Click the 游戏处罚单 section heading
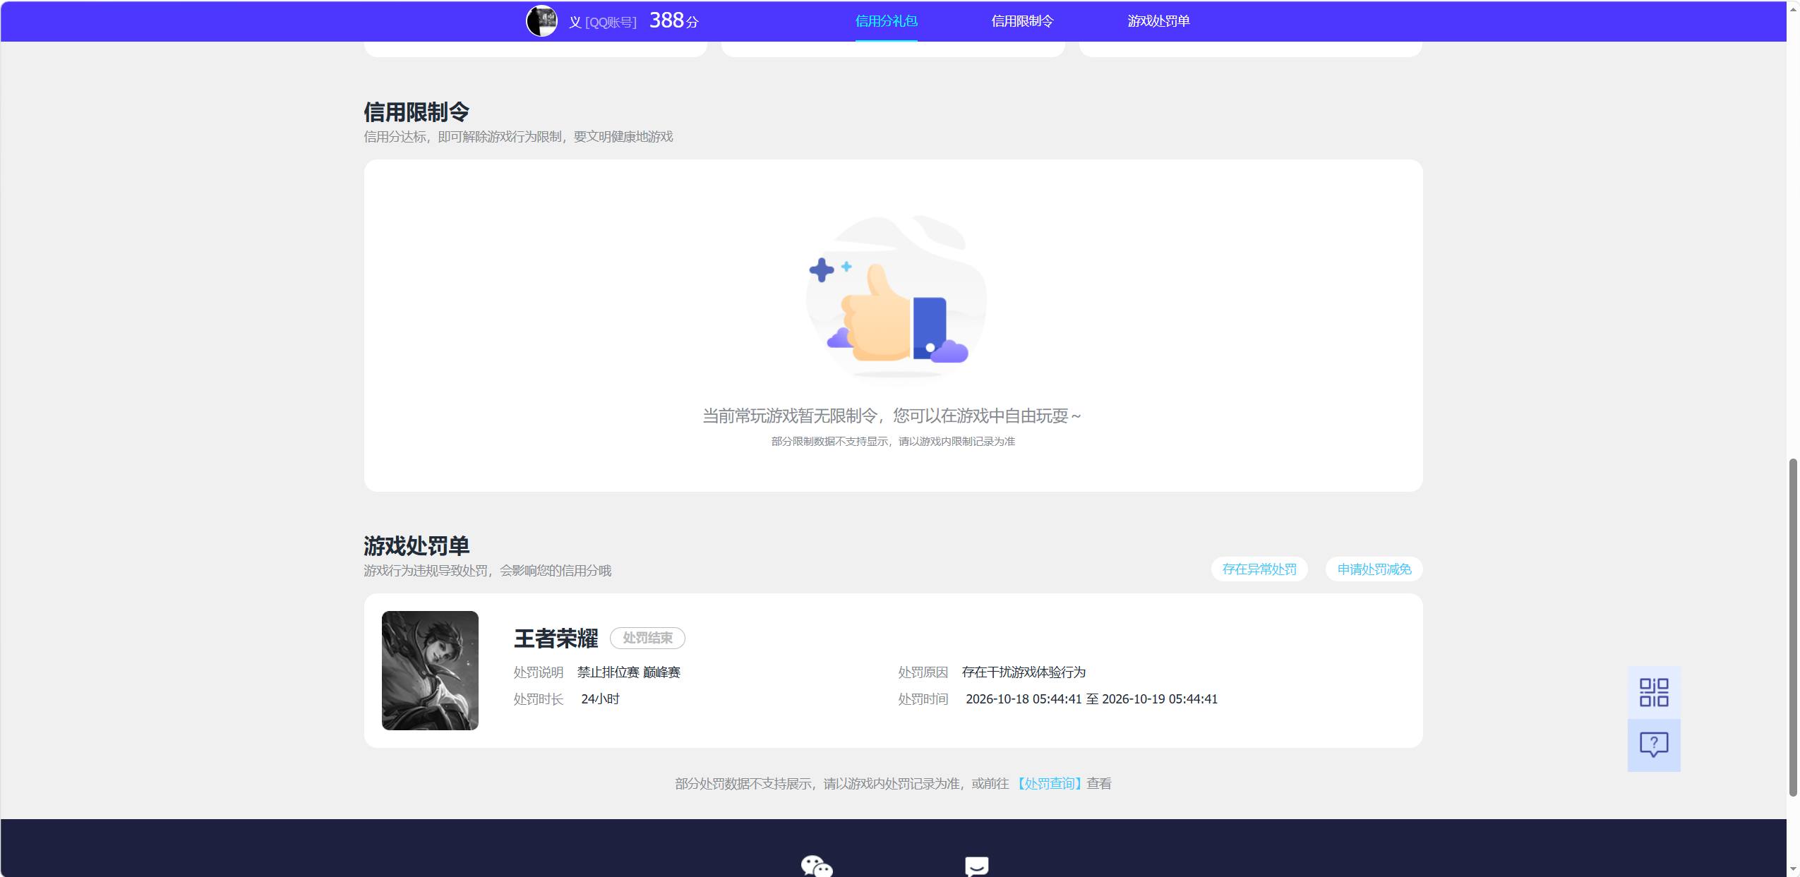Image resolution: width=1800 pixels, height=877 pixels. click(416, 545)
